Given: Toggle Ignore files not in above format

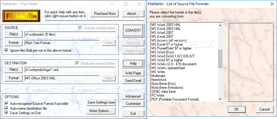Looking at the screenshot, I should [6, 50].
